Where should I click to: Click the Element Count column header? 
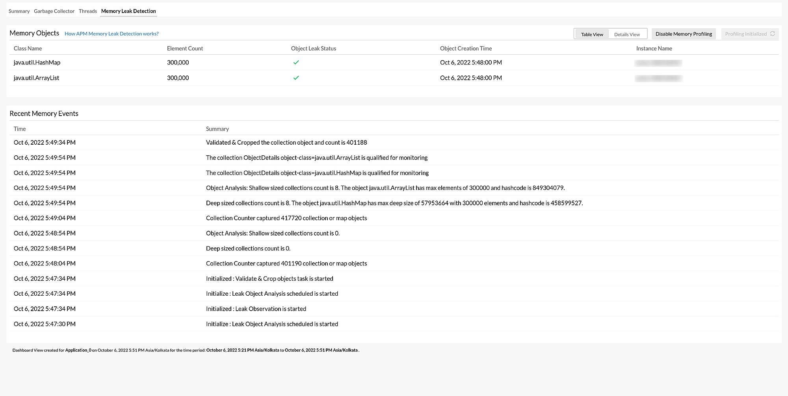(x=185, y=48)
